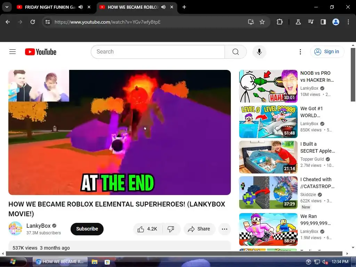Image resolution: width=356 pixels, height=267 pixels.
Task: Show hidden system tray icons
Action: [x=308, y=261]
